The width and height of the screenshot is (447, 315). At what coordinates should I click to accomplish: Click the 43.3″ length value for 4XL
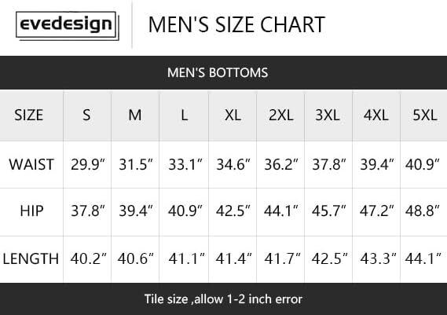379,259
